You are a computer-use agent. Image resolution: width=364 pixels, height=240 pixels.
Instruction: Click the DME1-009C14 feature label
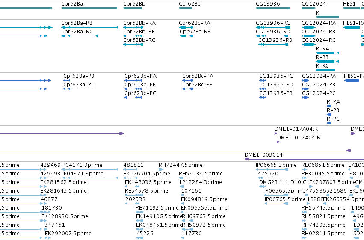(263, 155)
